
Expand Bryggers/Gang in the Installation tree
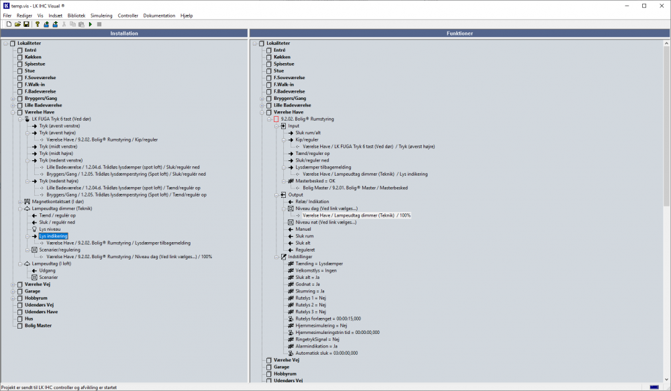pos(13,99)
